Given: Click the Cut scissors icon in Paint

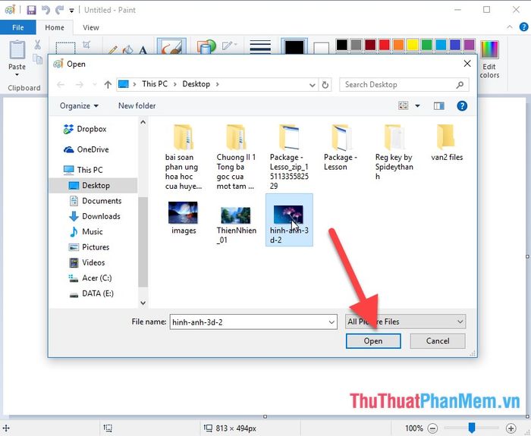Looking at the screenshot, I should pyautogui.click(x=37, y=44).
